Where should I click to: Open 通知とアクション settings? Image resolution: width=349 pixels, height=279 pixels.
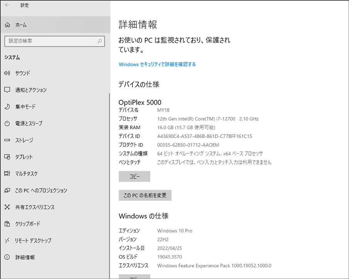point(55,90)
